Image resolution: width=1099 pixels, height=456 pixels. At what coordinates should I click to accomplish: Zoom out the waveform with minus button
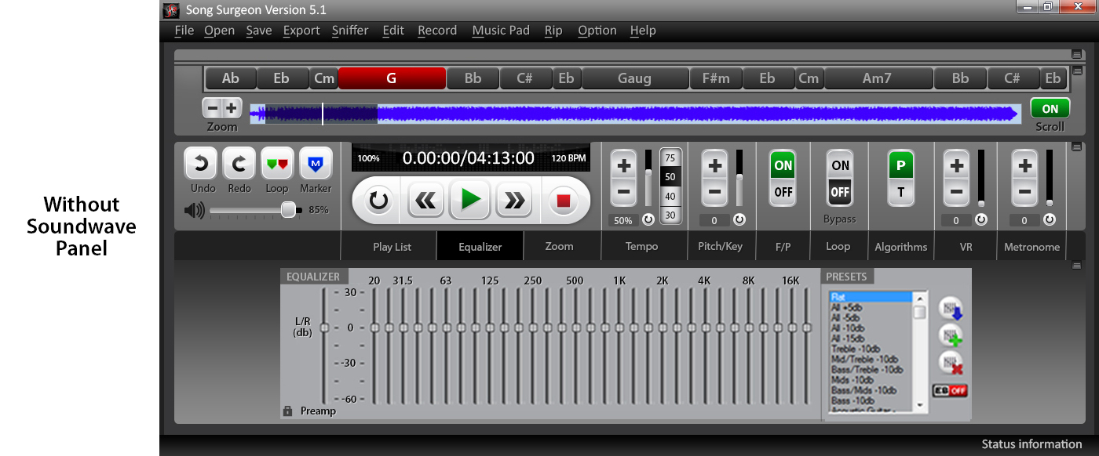212,108
